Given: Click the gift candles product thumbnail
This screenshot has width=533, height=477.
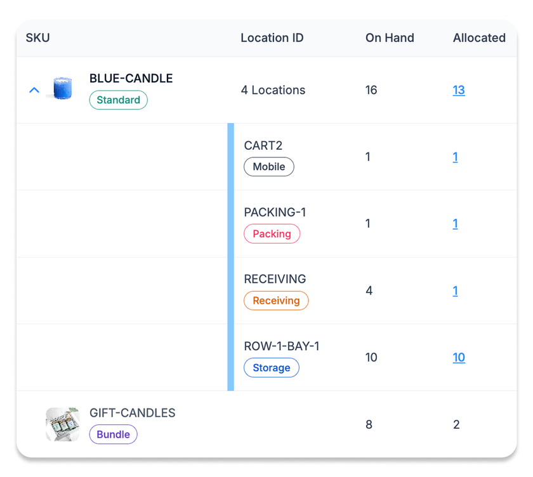Looking at the screenshot, I should 62,424.
